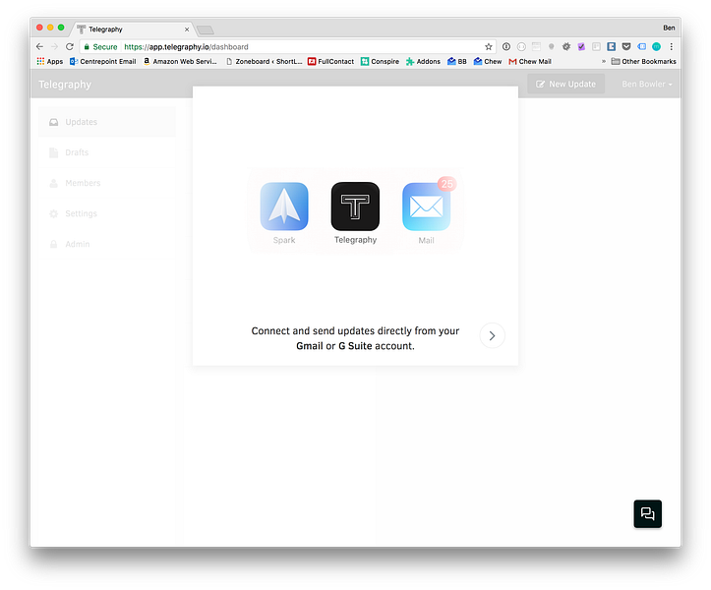Screen dimensions: 711x590
Task: Open the Addons bookmark
Action: [423, 61]
